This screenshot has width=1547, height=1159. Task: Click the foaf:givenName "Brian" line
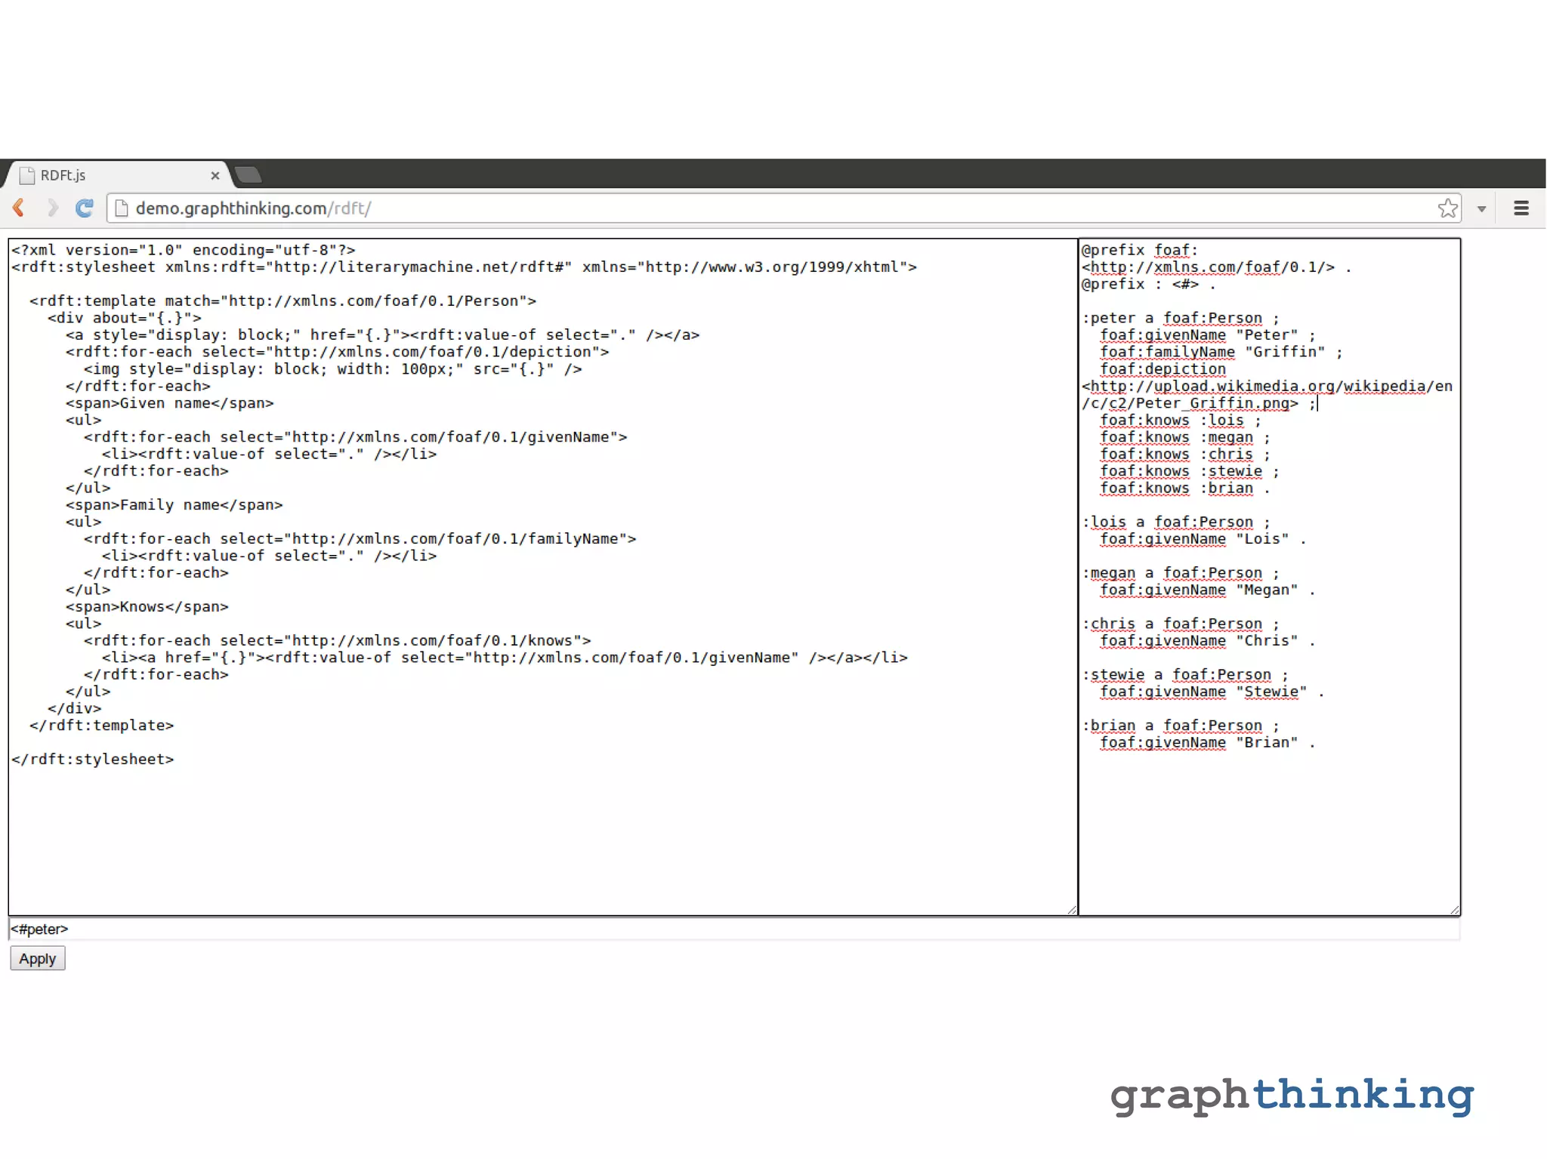[x=1208, y=742]
